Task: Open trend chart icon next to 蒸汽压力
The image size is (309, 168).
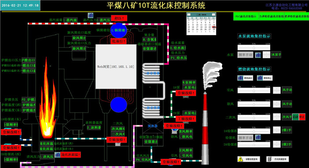Action: point(90,15)
